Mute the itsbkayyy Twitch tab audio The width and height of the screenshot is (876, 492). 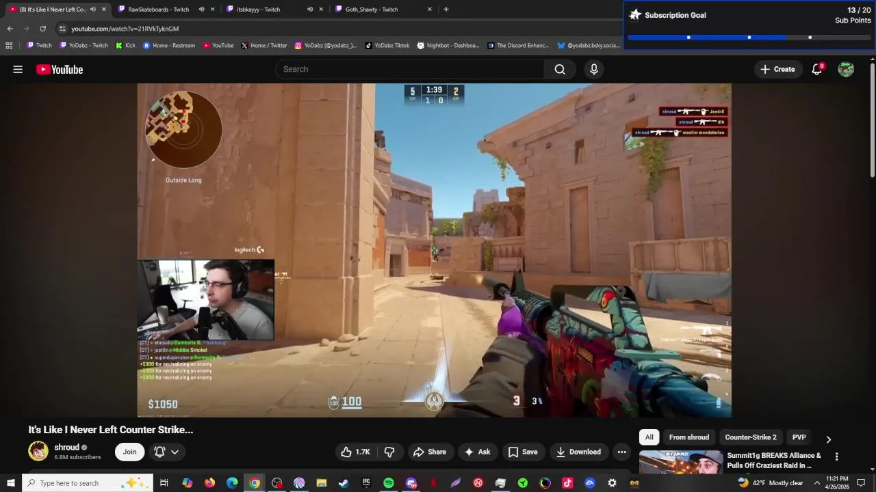309,10
